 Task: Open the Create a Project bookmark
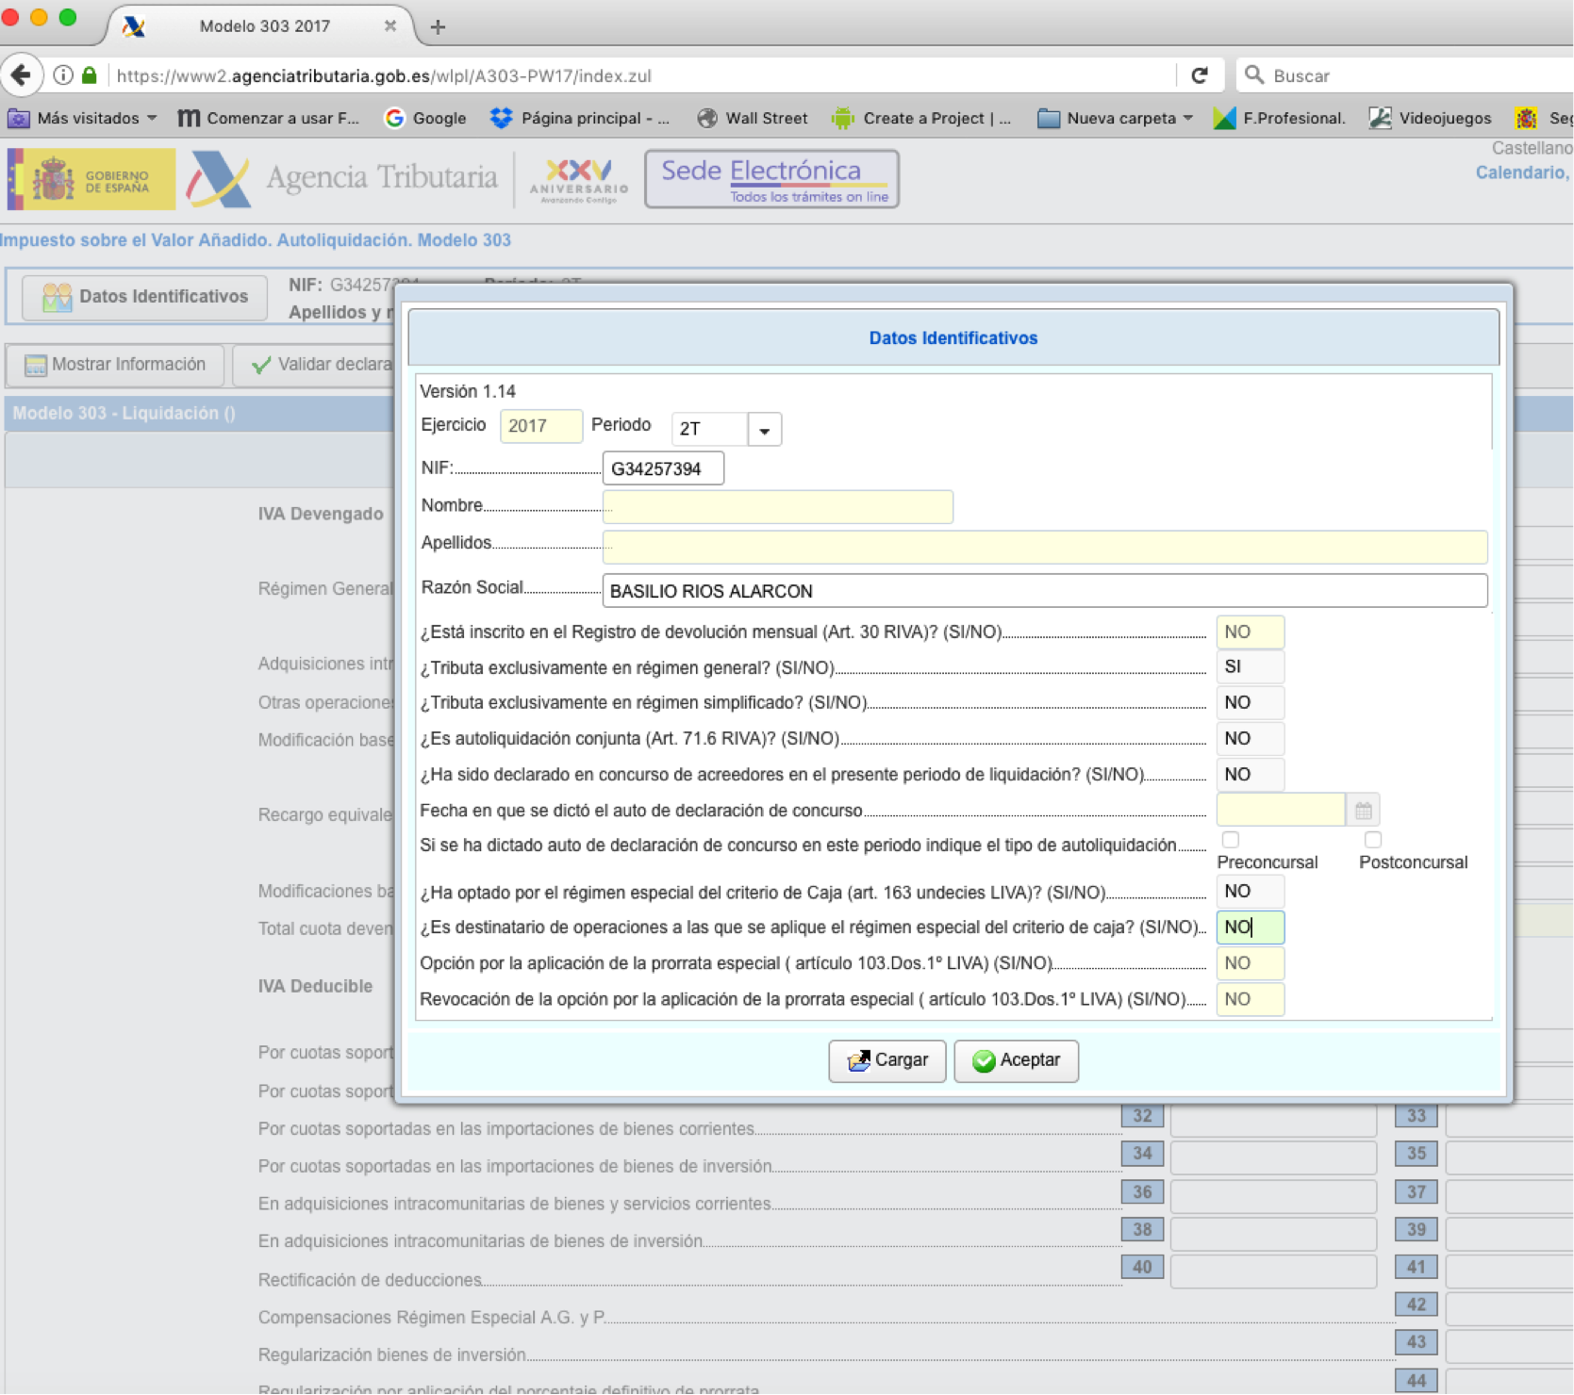(x=921, y=118)
